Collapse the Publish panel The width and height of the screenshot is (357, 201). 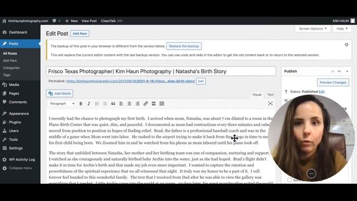(x=347, y=71)
